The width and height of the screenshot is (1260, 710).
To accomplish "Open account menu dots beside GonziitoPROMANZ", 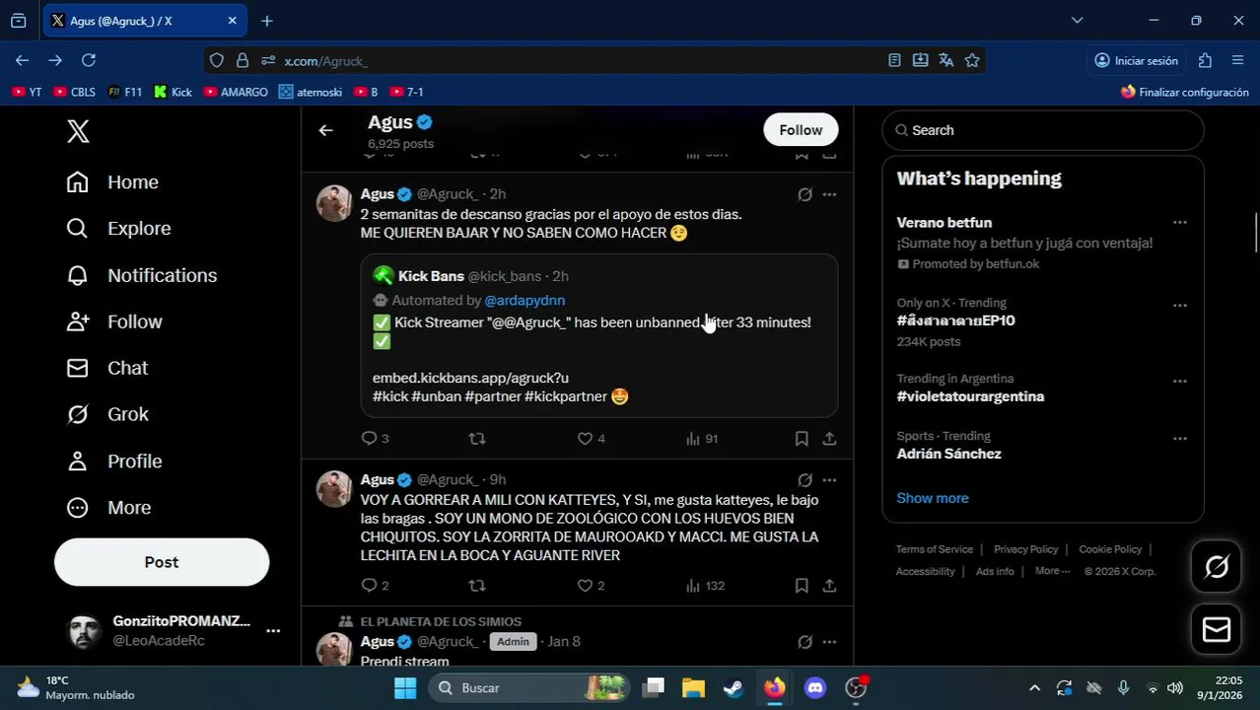I will (273, 631).
